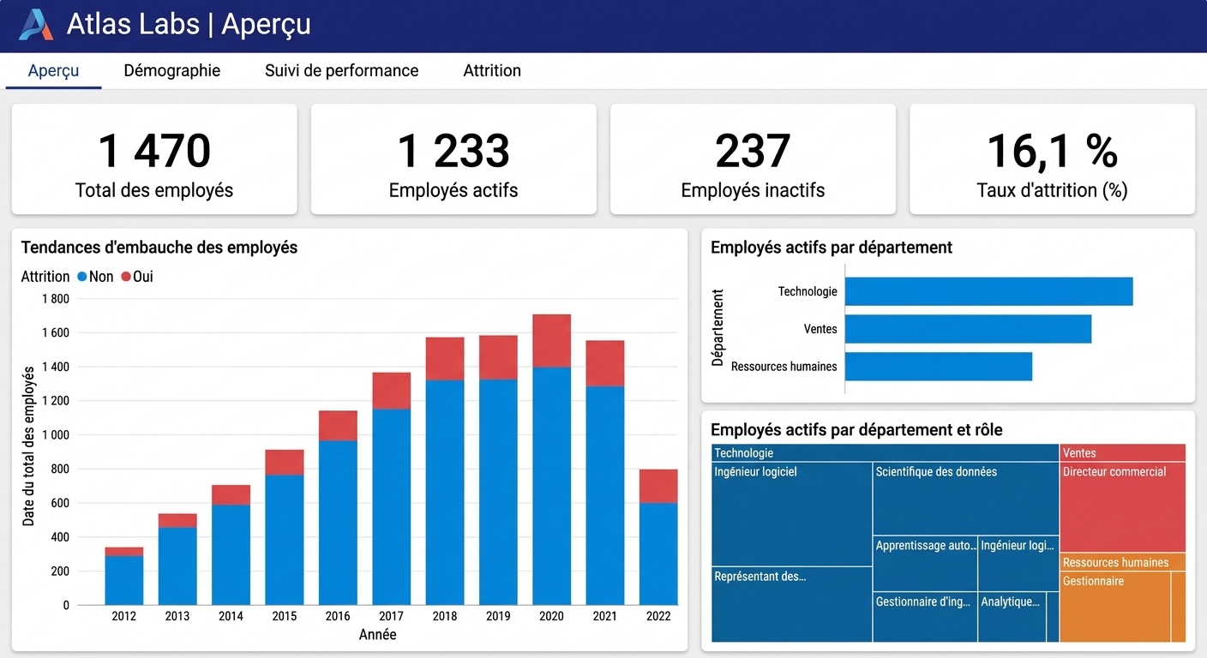Go to Suivi de performance tab
The width and height of the screenshot is (1207, 658).
point(341,70)
